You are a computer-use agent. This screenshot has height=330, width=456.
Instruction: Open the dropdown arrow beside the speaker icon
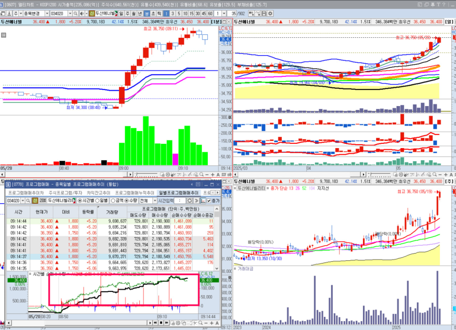(86, 14)
